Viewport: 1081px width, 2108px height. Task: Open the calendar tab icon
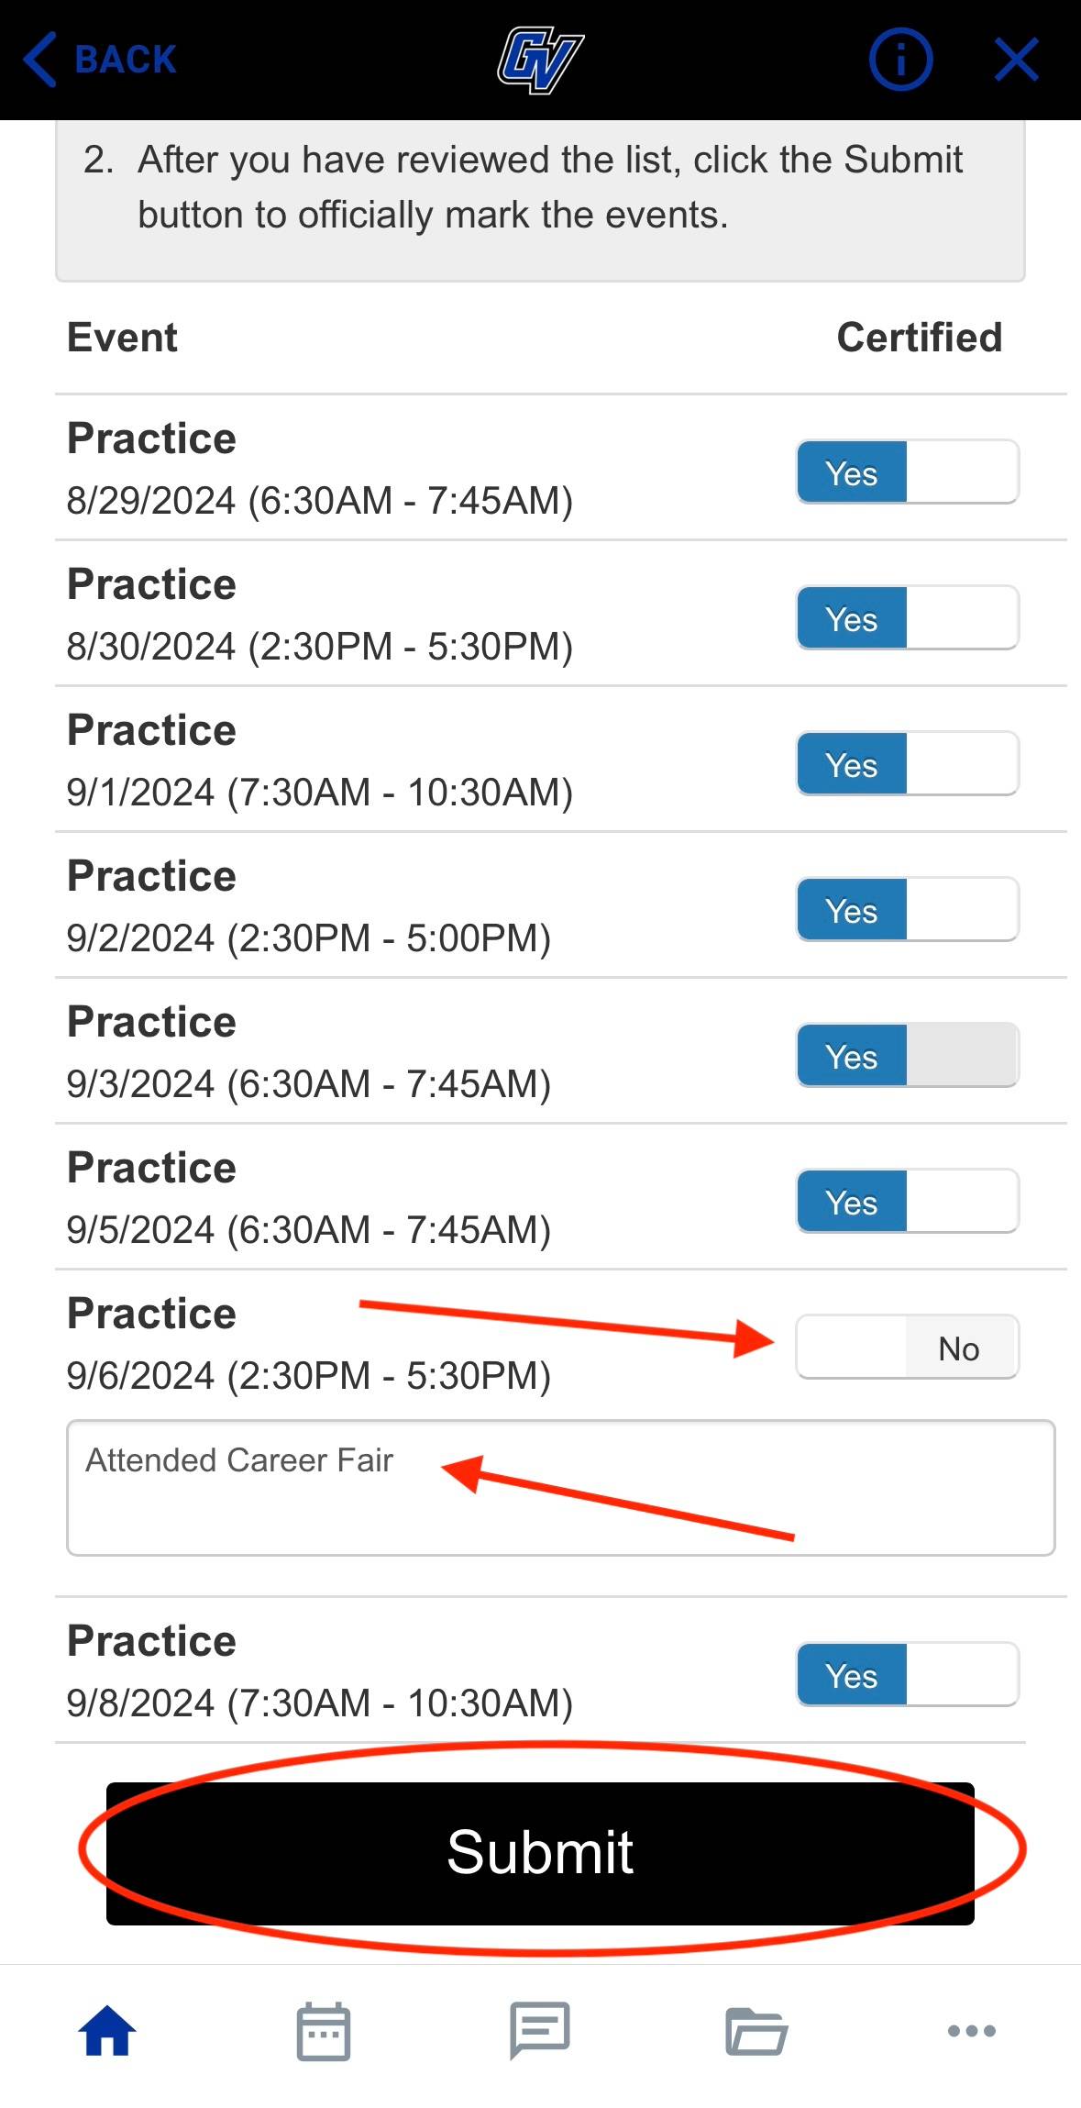click(x=324, y=2031)
